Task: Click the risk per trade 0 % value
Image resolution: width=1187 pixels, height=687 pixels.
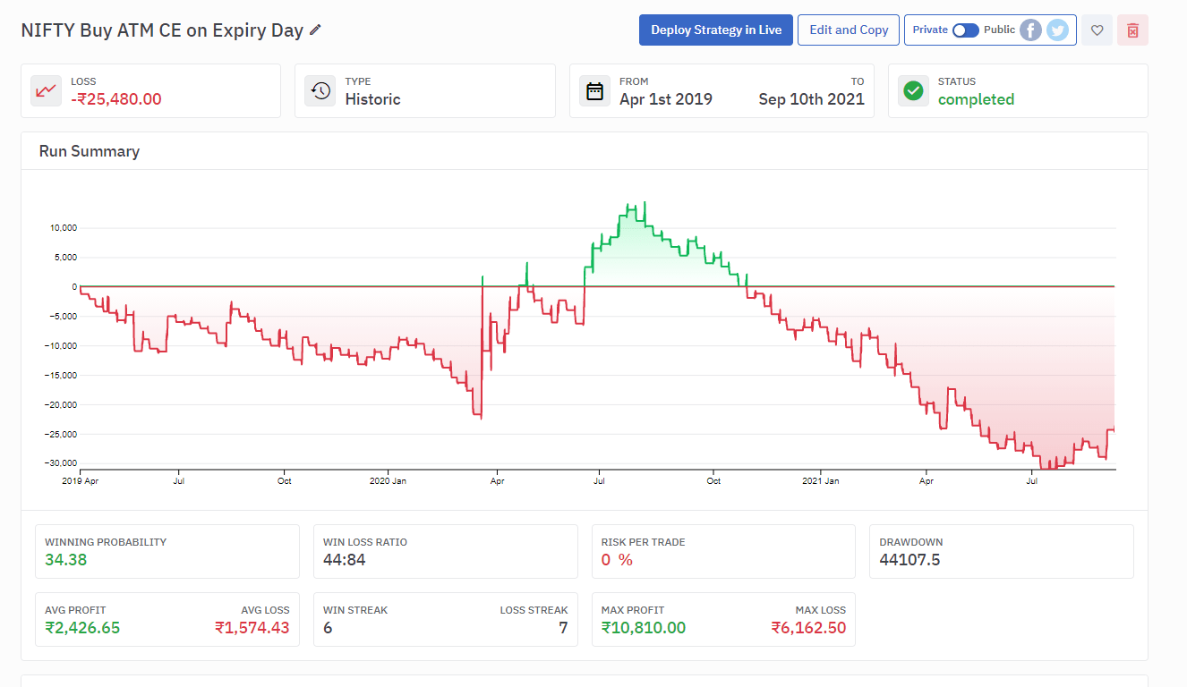Action: point(617,560)
